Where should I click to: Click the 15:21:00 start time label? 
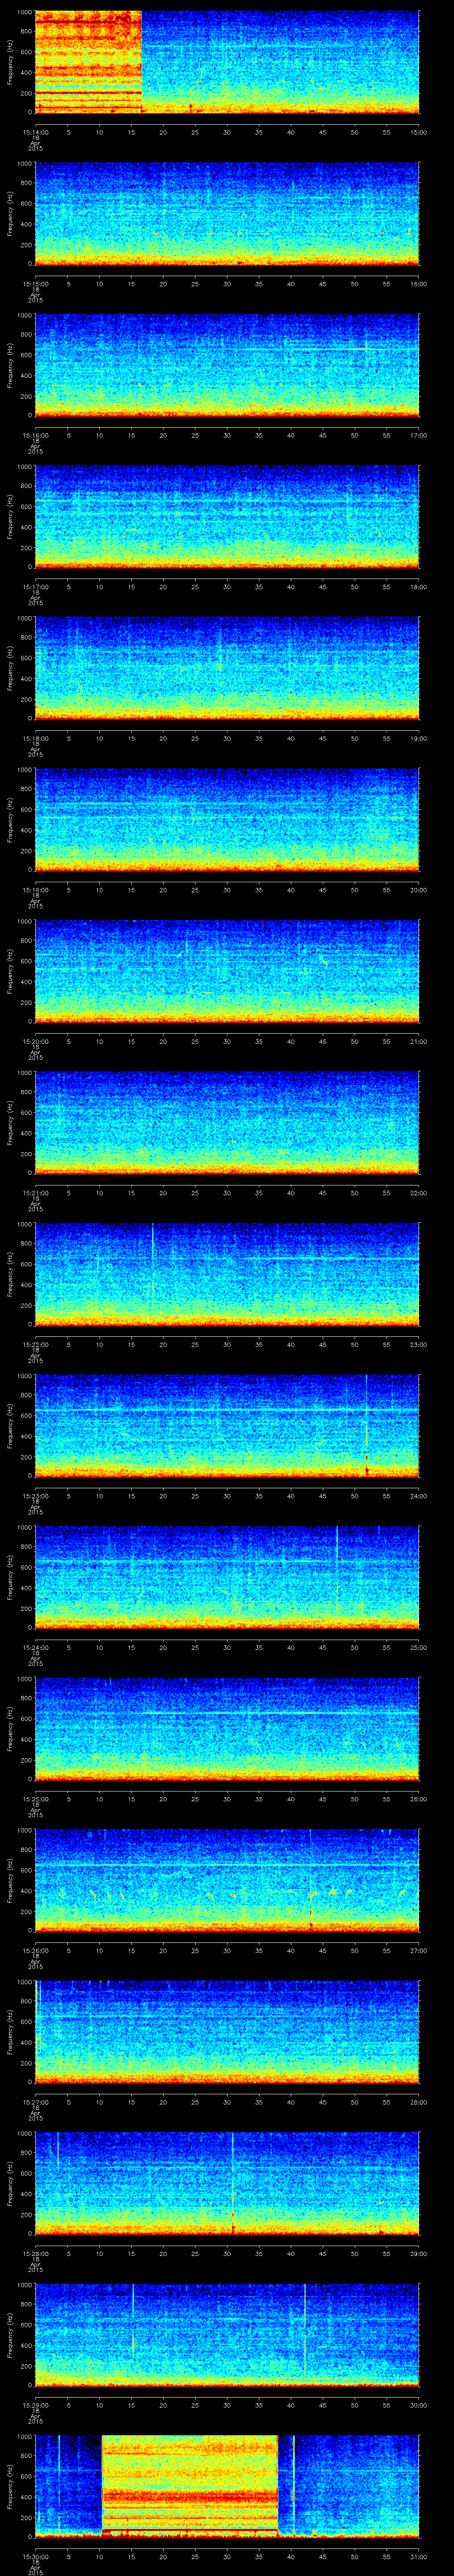click(x=35, y=1192)
